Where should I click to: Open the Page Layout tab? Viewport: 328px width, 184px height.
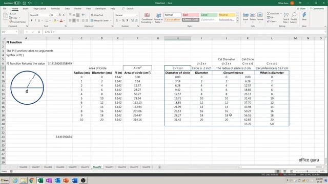[39, 9]
